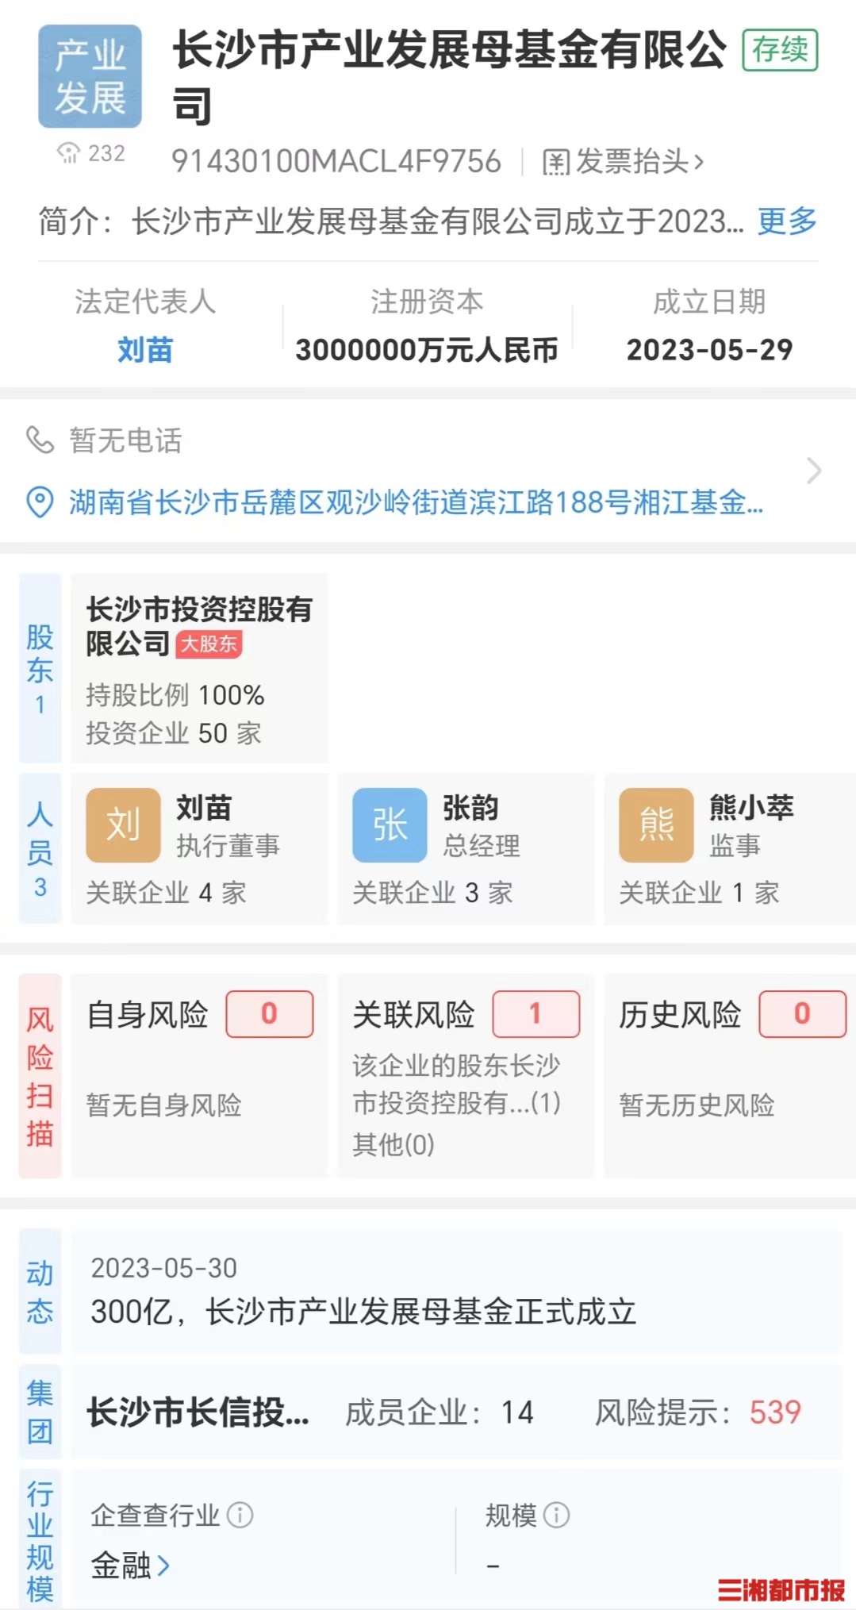Screen dimensions: 856x1610
Task: Open the info icon next to 企查查行业
Action: pos(240,1515)
